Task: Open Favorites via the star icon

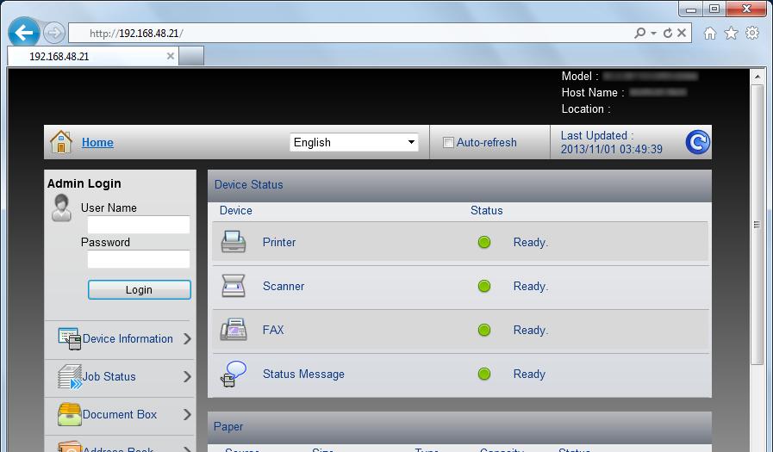Action: coord(731,33)
